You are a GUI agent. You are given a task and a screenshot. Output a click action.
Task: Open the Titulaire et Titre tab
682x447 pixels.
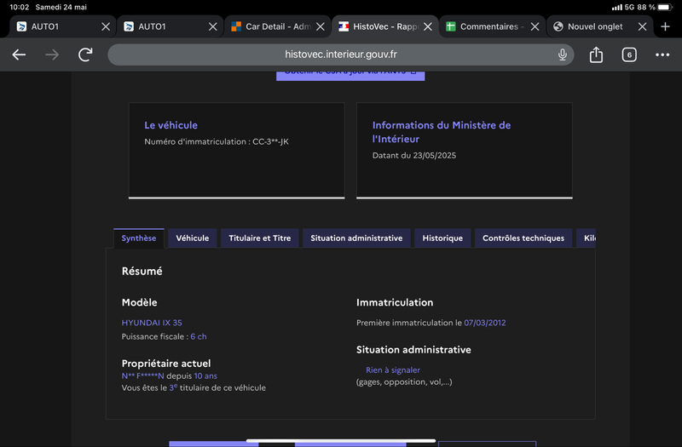260,238
